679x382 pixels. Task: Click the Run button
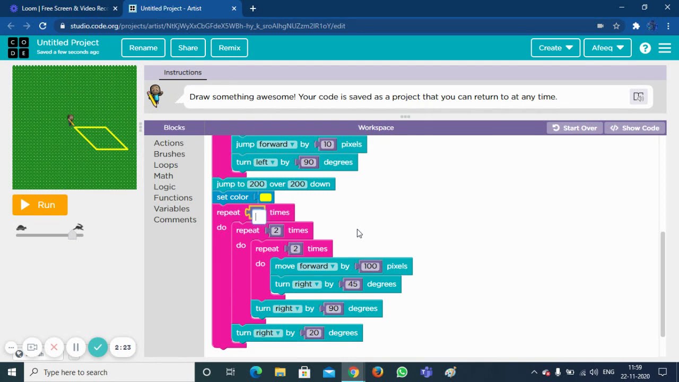(40, 205)
